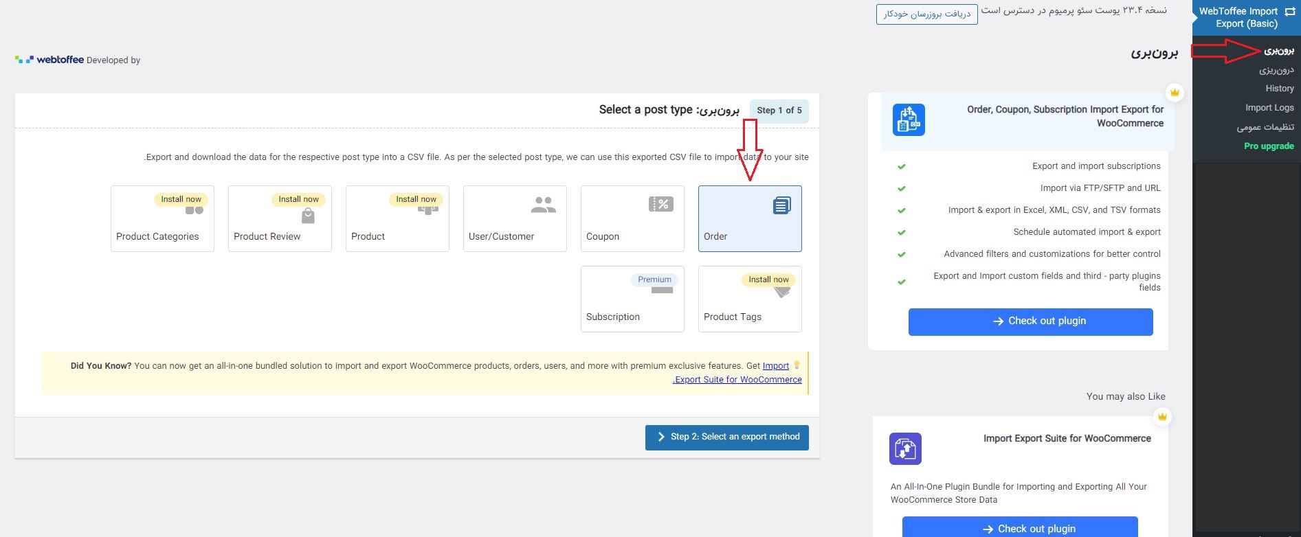Click the Order Coupon Subscription plugin icon
The height and width of the screenshot is (537, 1301).
pos(909,119)
